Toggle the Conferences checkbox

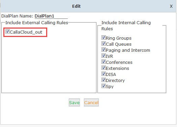104,62
